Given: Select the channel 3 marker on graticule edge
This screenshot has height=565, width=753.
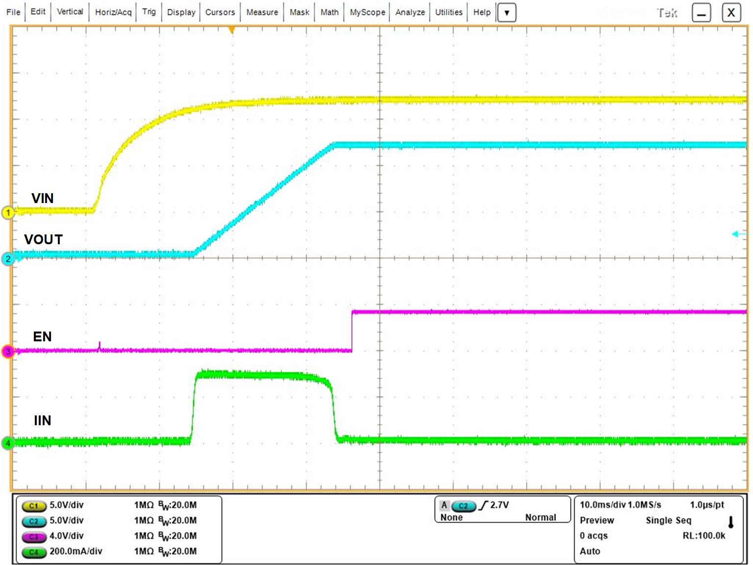Looking at the screenshot, I should [8, 351].
